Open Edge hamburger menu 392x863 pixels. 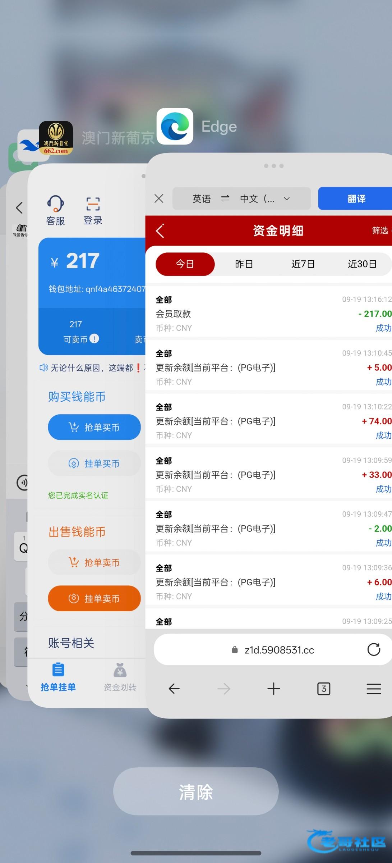(x=373, y=689)
